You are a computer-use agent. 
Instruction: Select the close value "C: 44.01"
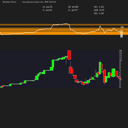(47, 10)
